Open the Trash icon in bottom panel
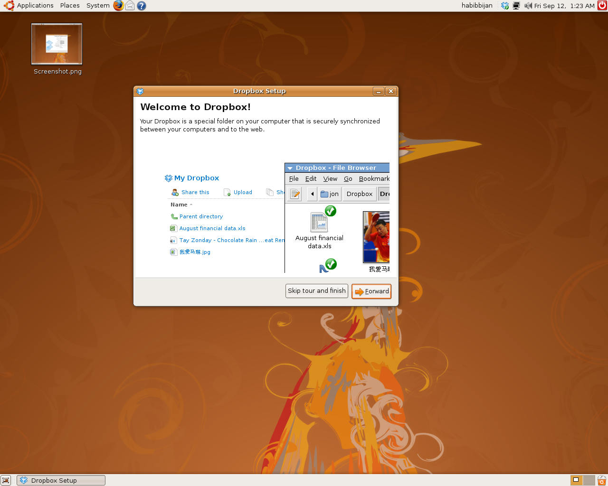 tap(602, 480)
